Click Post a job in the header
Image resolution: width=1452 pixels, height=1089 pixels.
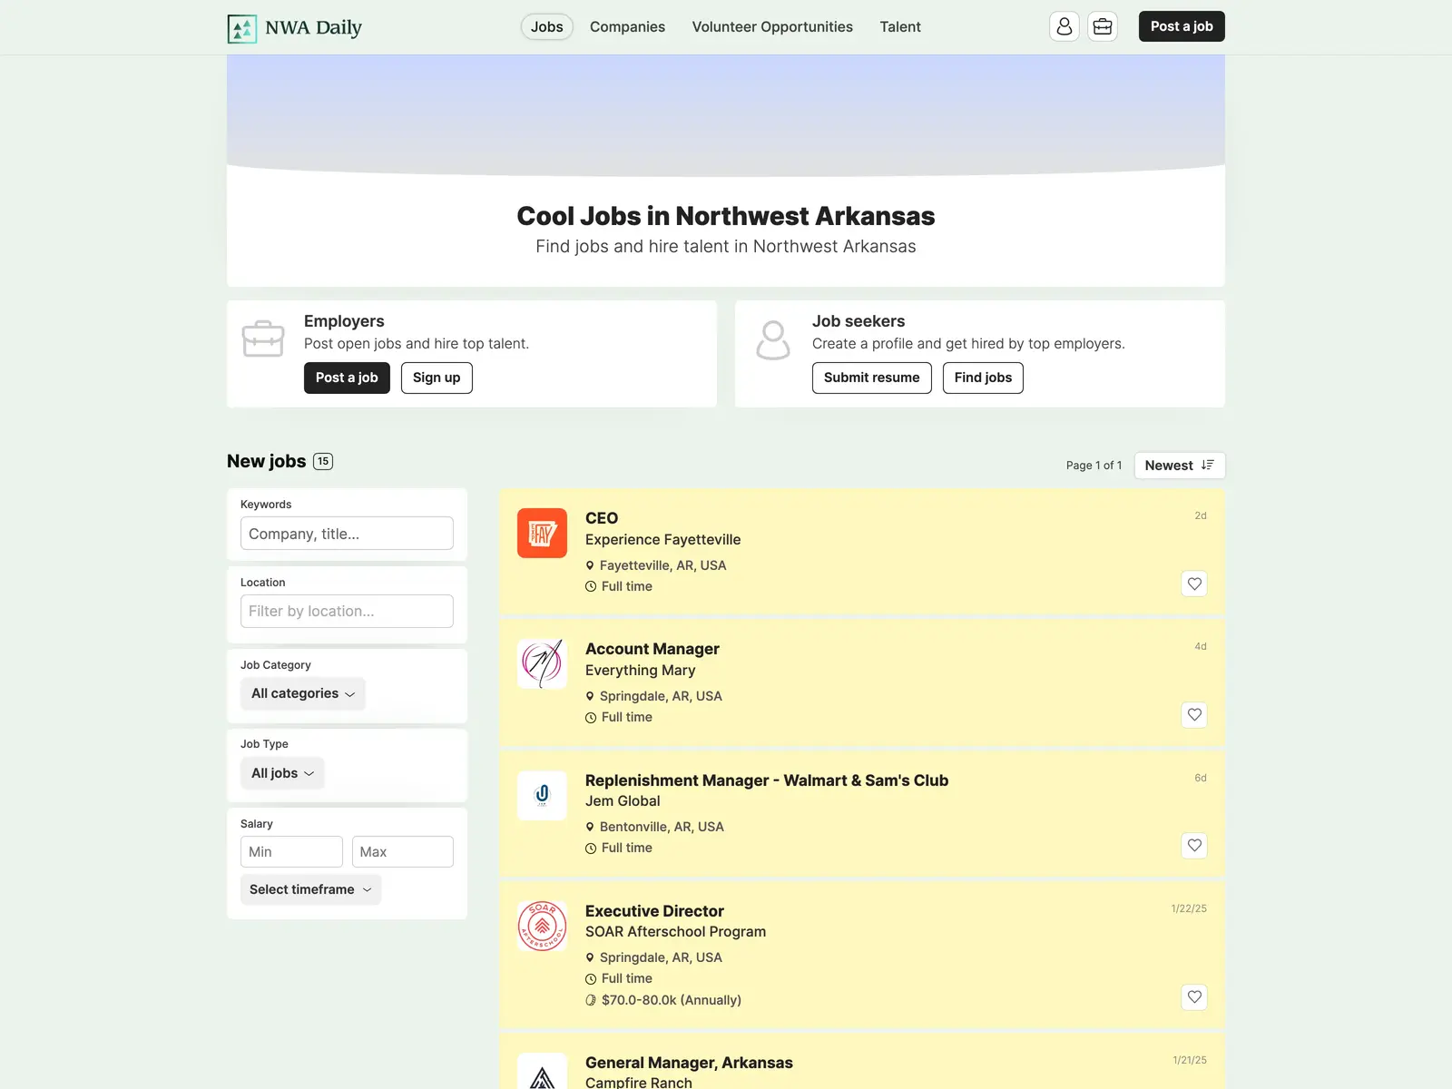(x=1182, y=26)
